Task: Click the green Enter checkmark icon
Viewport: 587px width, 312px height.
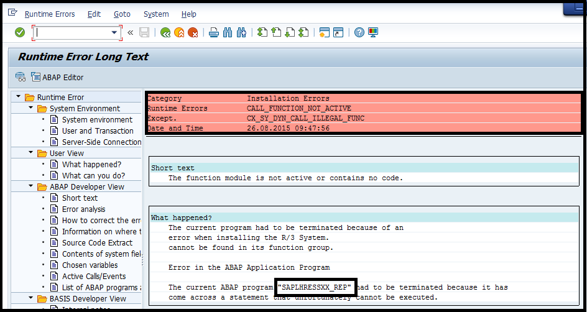Action: tap(20, 32)
